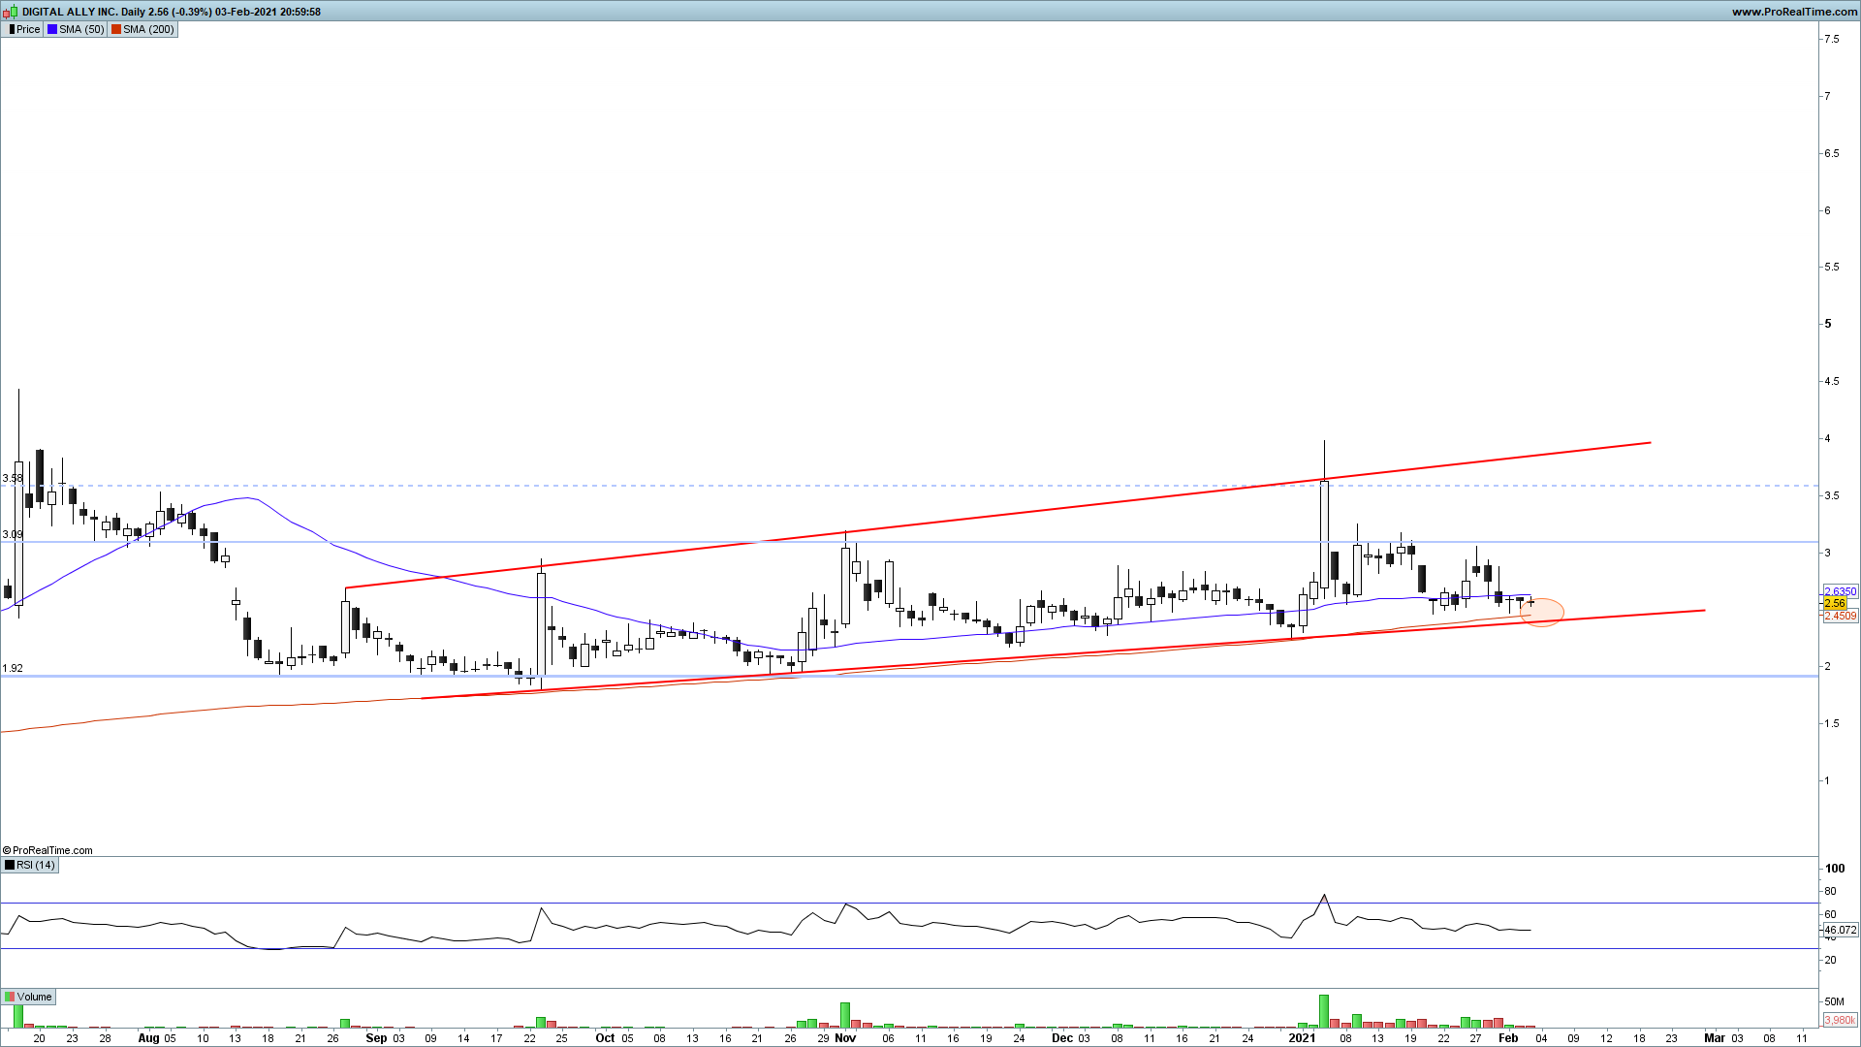Open the SMA (200) indicator settings label
The height and width of the screenshot is (1047, 1861).
pyautogui.click(x=147, y=29)
